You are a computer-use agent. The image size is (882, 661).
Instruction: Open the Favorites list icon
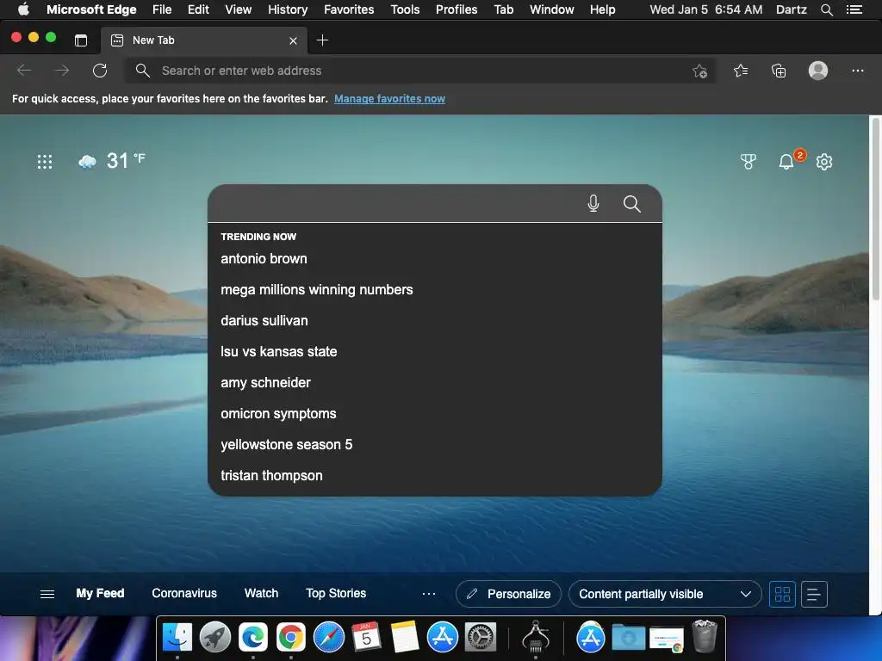[x=741, y=71]
